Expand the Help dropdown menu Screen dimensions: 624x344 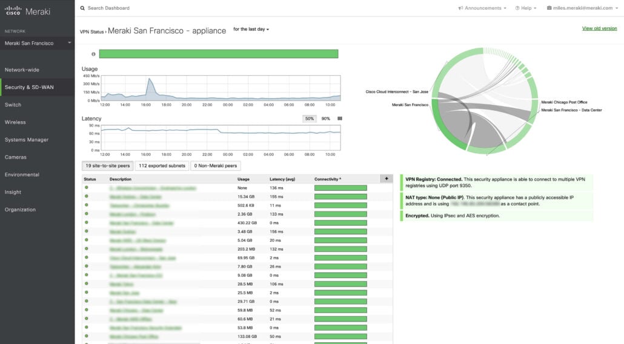pyautogui.click(x=526, y=8)
